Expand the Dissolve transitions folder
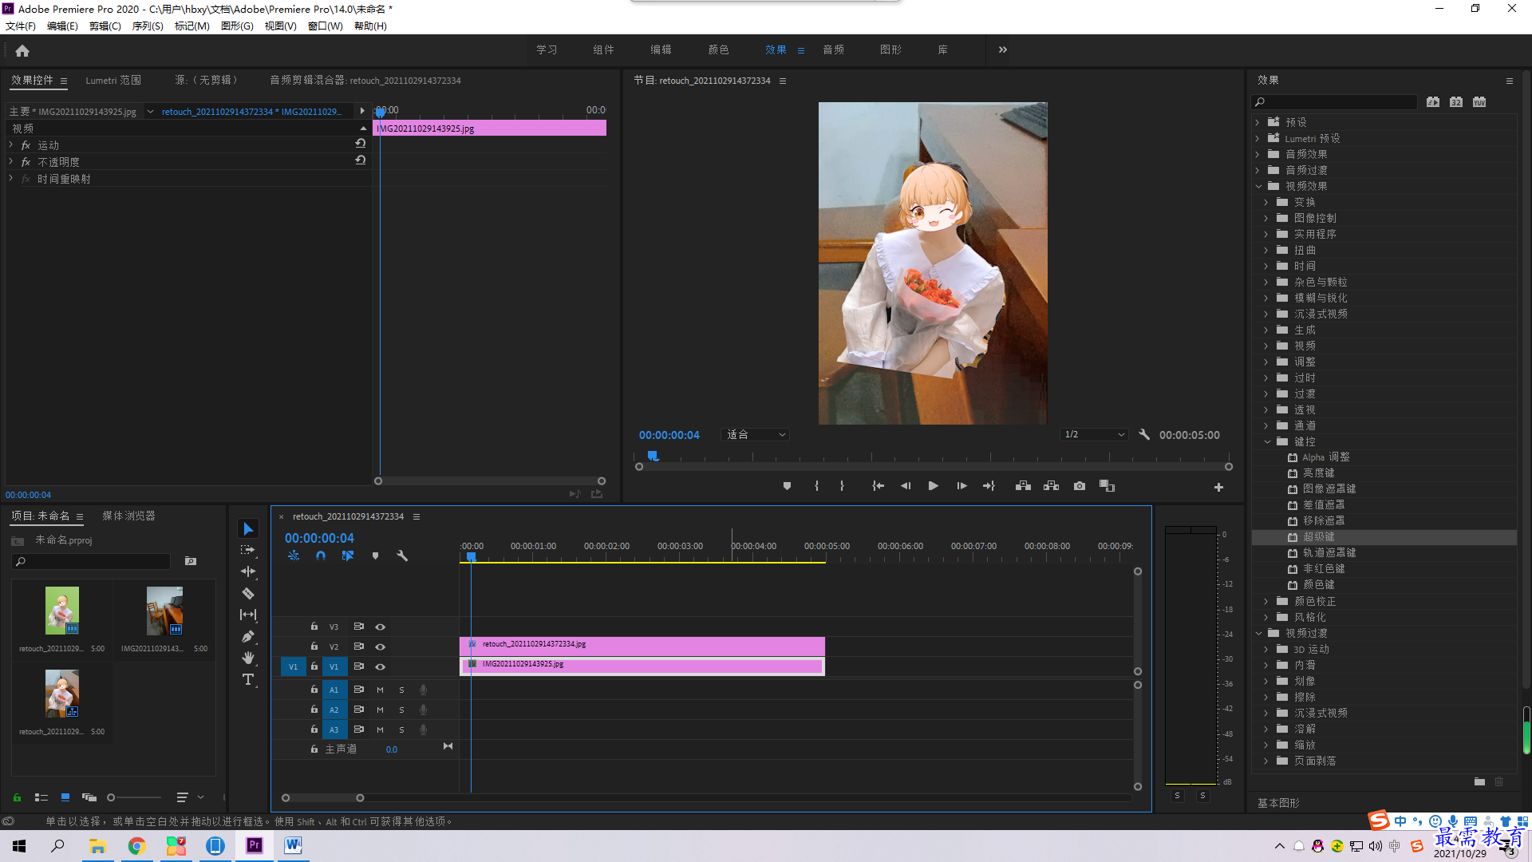 pos(1266,729)
